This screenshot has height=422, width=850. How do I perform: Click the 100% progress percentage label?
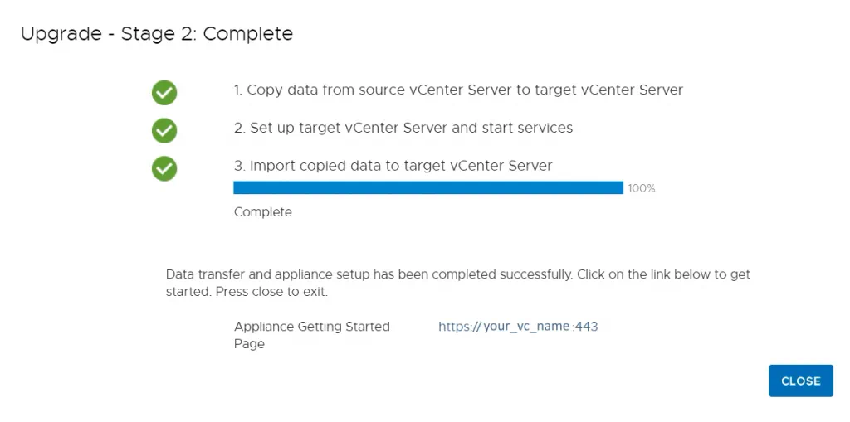(642, 188)
